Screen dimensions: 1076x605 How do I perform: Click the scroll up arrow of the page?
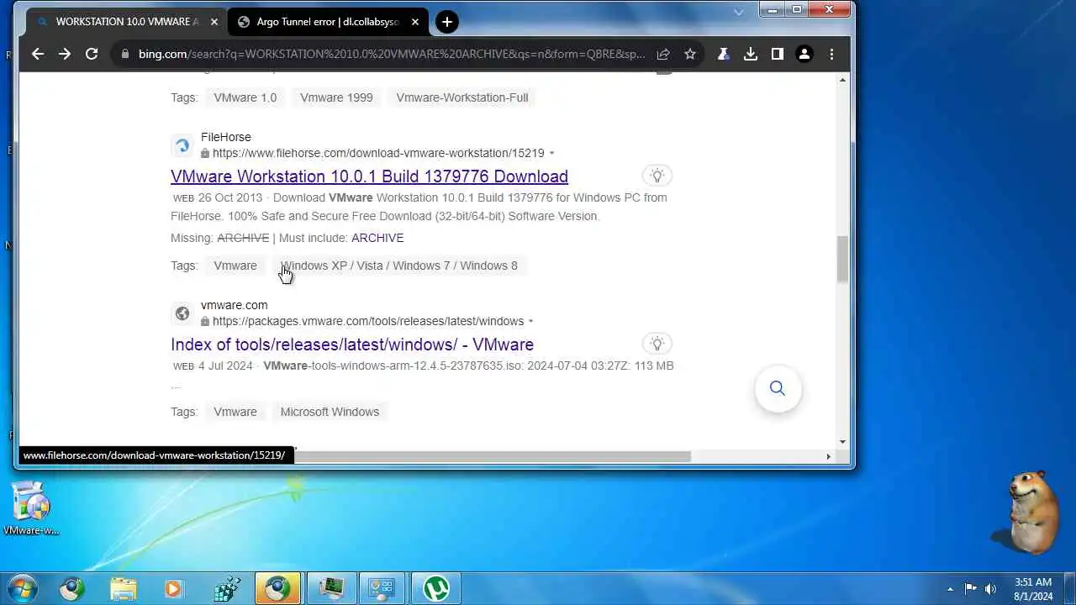point(842,80)
